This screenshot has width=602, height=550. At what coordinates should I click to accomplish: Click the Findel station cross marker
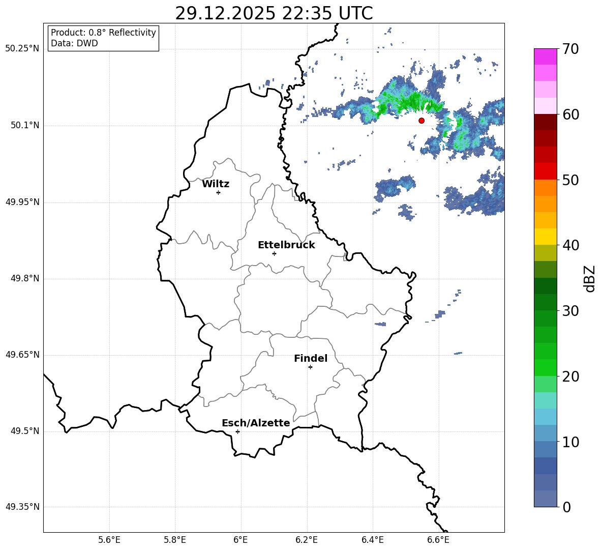(310, 367)
